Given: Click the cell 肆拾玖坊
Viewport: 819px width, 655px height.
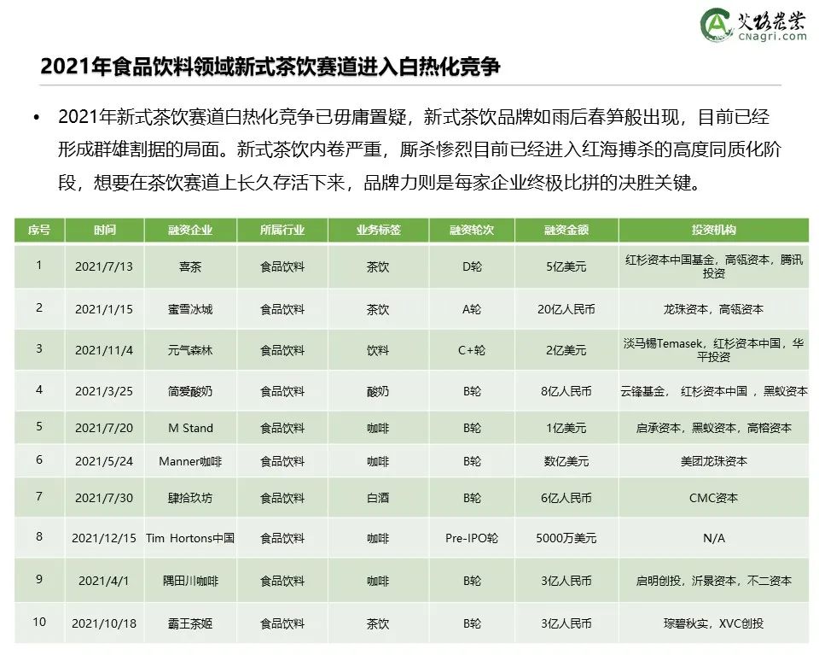Looking at the screenshot, I should (190, 498).
